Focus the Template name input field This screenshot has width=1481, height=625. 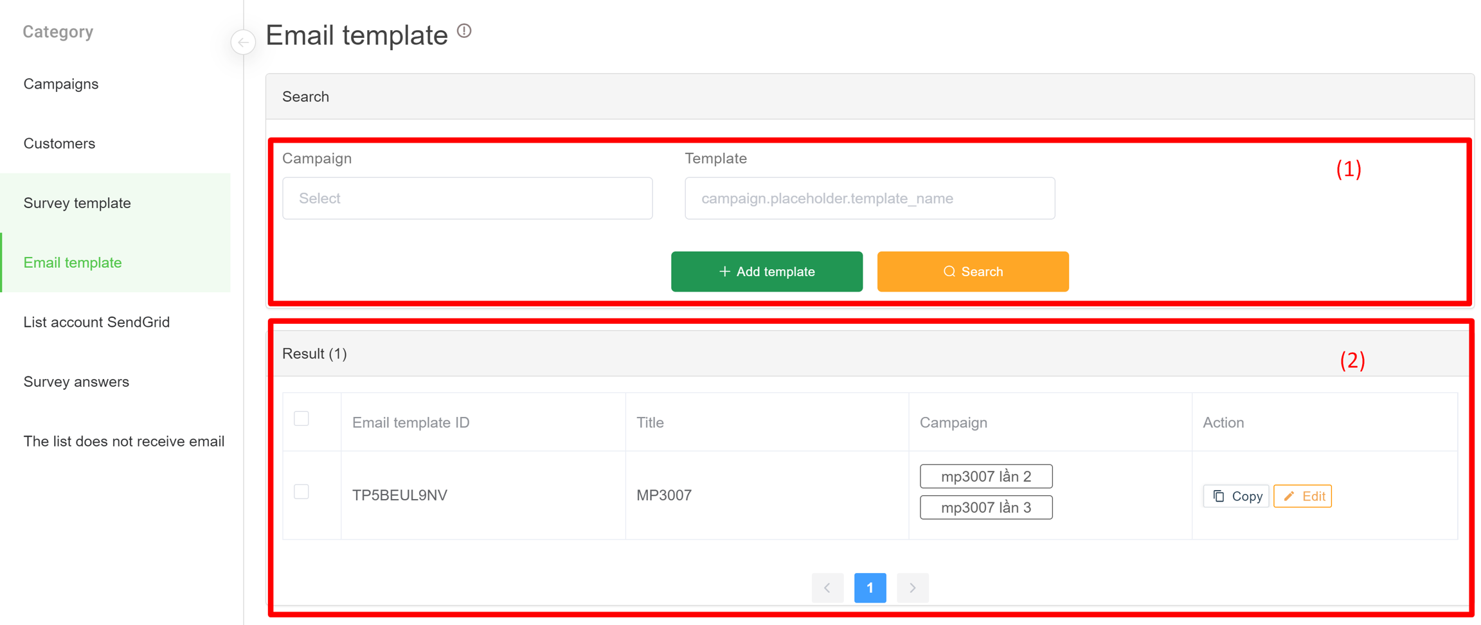coord(869,198)
